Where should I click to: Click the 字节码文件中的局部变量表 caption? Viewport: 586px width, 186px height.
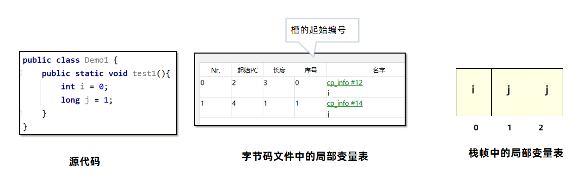click(305, 157)
